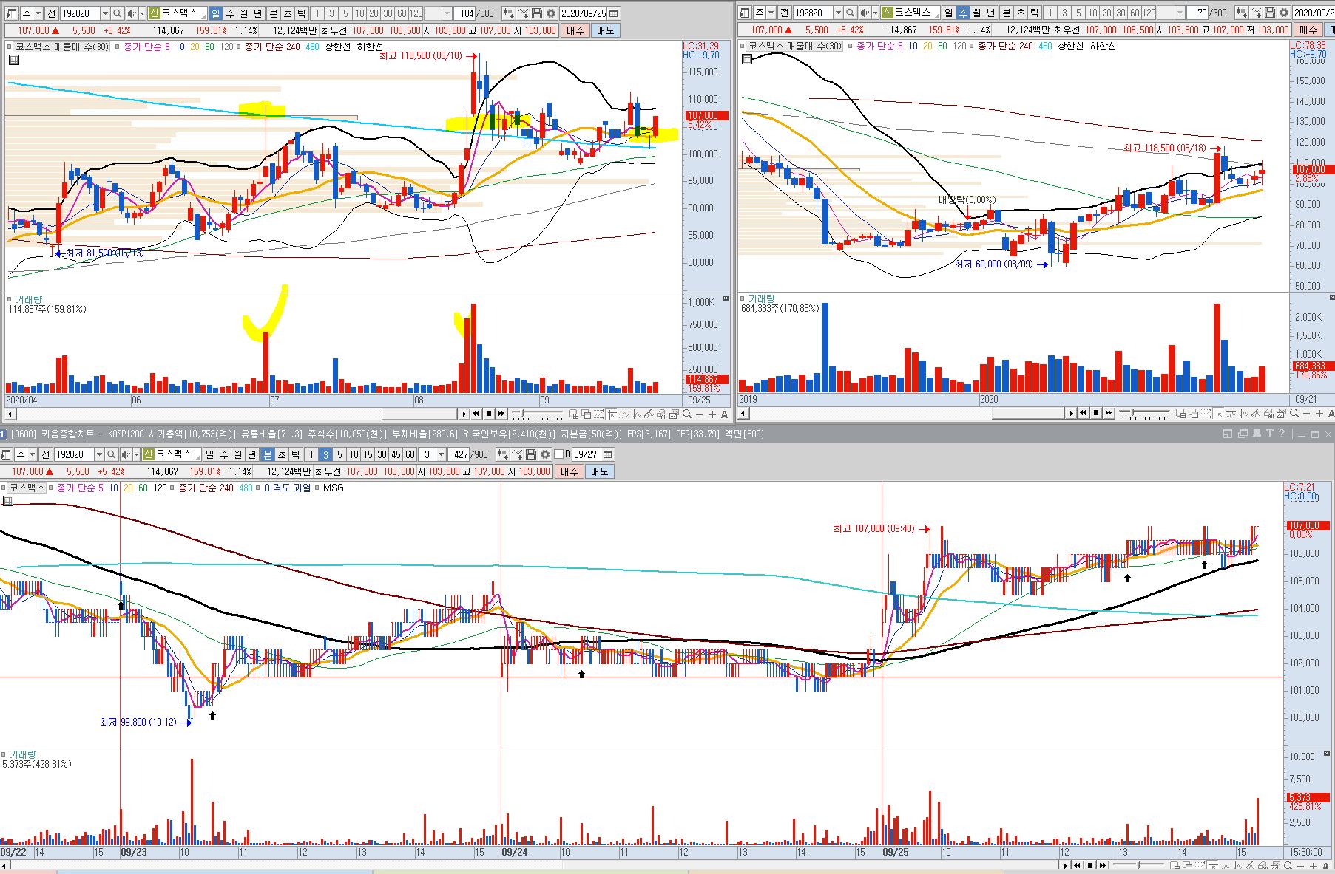Open speaker options dropdown arrow in minute chart
Viewport: 1335px width, 874px height.
tap(136, 454)
